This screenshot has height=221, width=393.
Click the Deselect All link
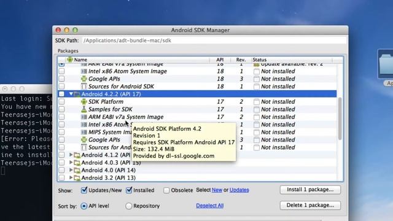click(210, 206)
